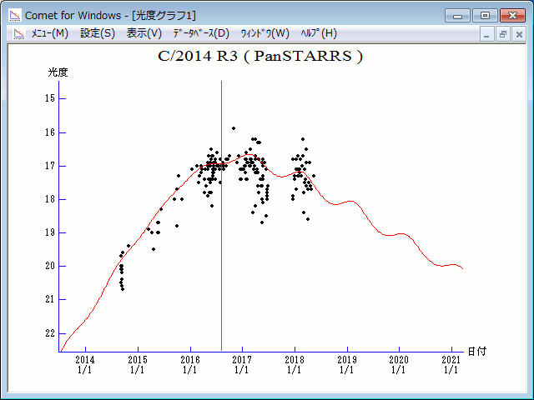Click the 光度 magnitude axis label
Image resolution: width=534 pixels, height=400 pixels.
pos(58,72)
